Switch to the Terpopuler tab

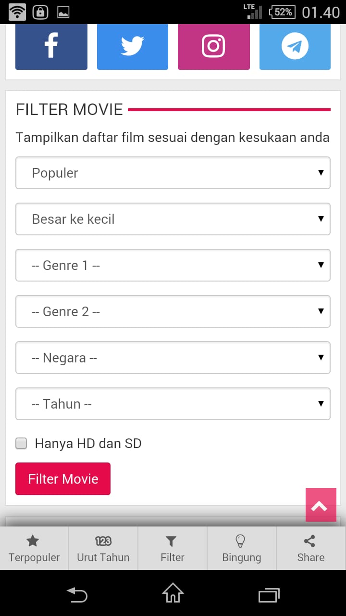(x=34, y=548)
